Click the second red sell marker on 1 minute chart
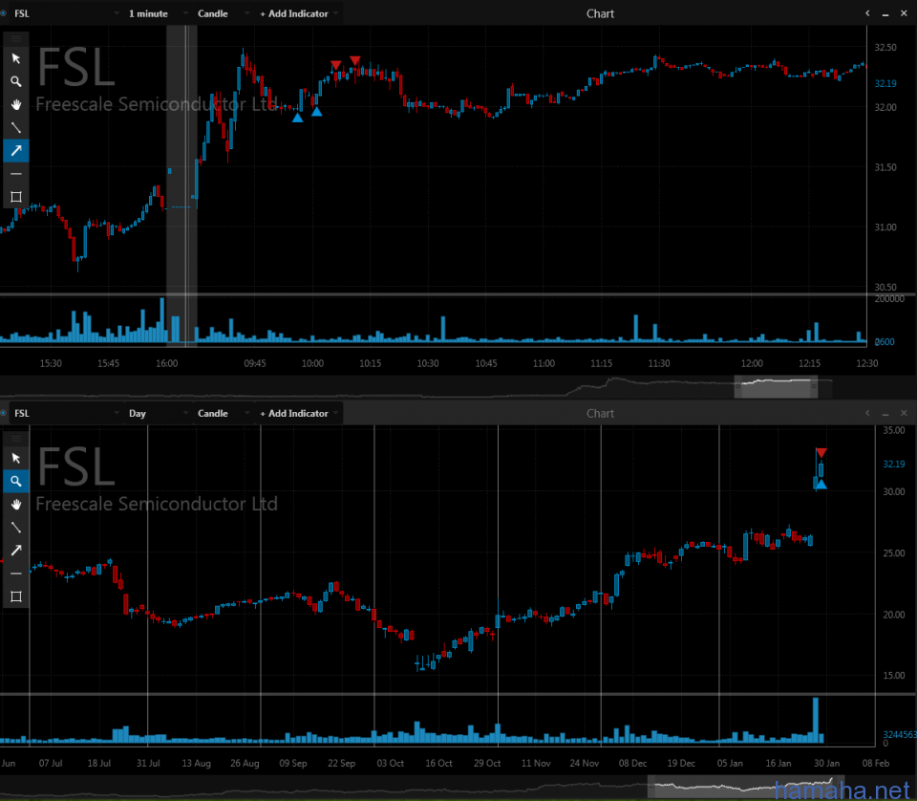The width and height of the screenshot is (917, 801). tap(355, 60)
